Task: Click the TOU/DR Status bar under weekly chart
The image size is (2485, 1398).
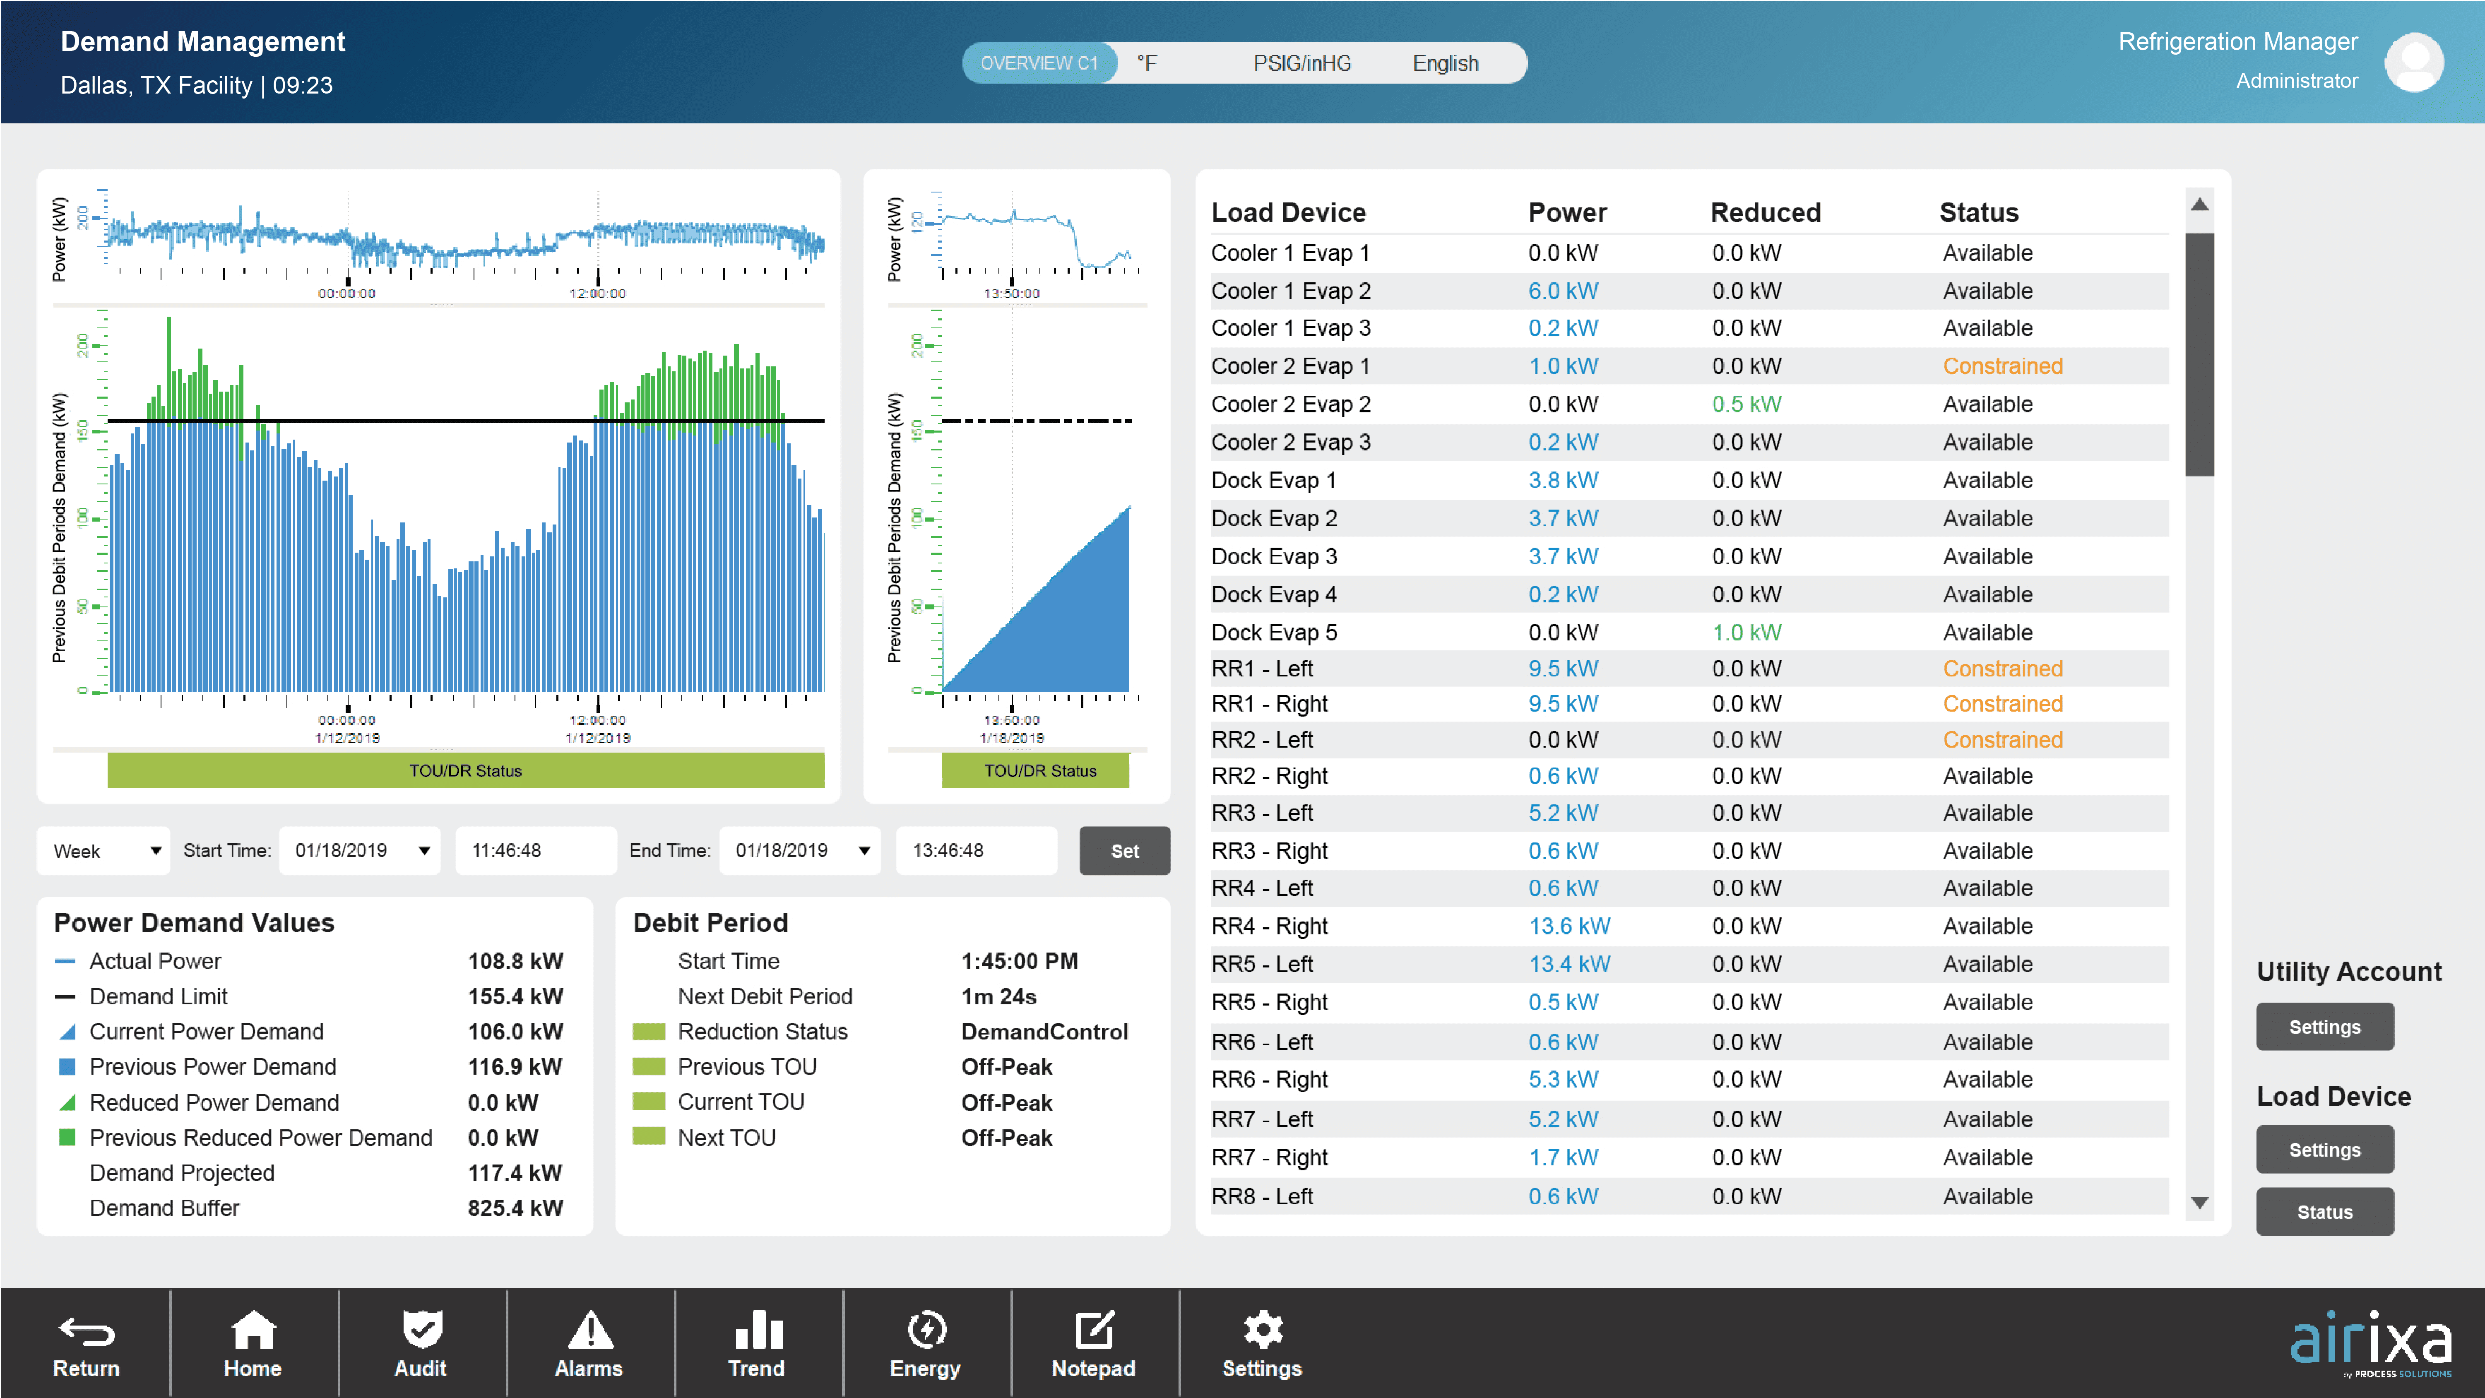Action: pos(466,770)
